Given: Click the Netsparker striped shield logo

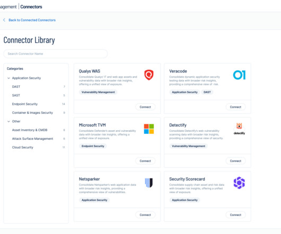Looking at the screenshot, I should point(149,183).
